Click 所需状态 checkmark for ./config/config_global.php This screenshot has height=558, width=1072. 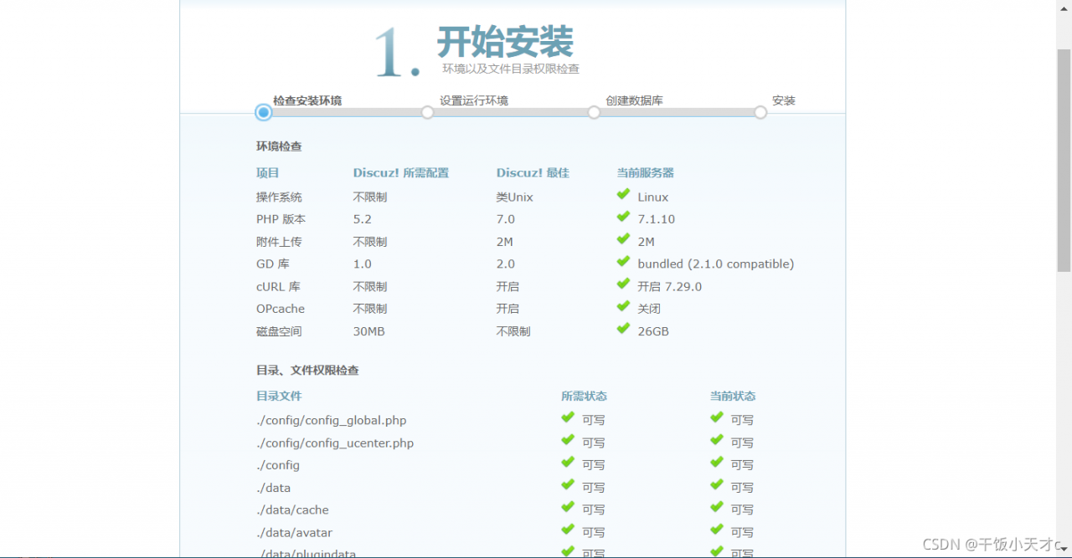(568, 417)
